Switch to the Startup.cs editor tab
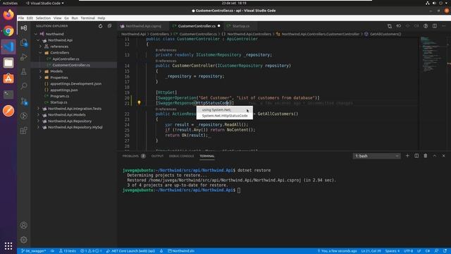The width and height of the screenshot is (451, 254). coord(241,26)
